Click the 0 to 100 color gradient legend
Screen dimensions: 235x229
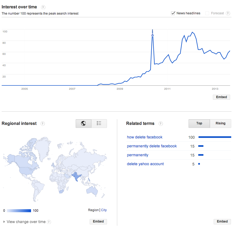pos(19,211)
